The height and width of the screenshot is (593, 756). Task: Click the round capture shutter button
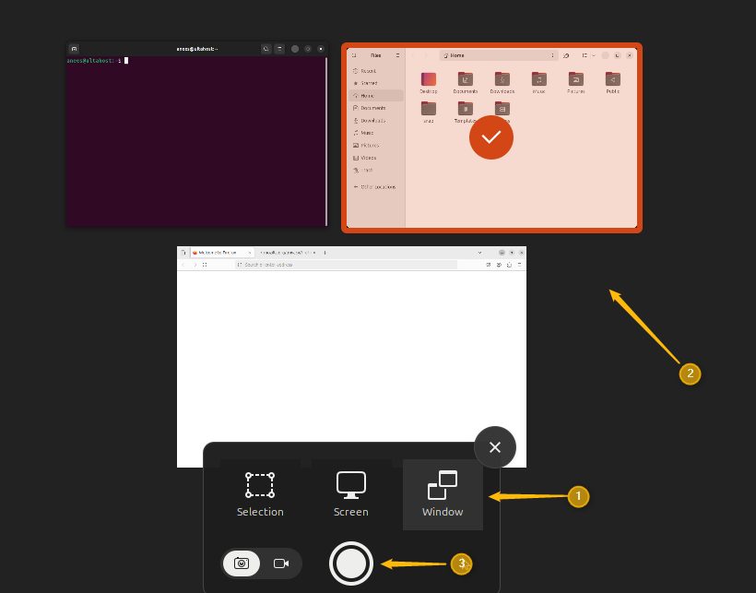tap(351, 563)
